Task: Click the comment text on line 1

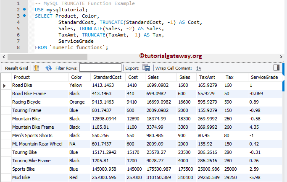Action: [85, 3]
